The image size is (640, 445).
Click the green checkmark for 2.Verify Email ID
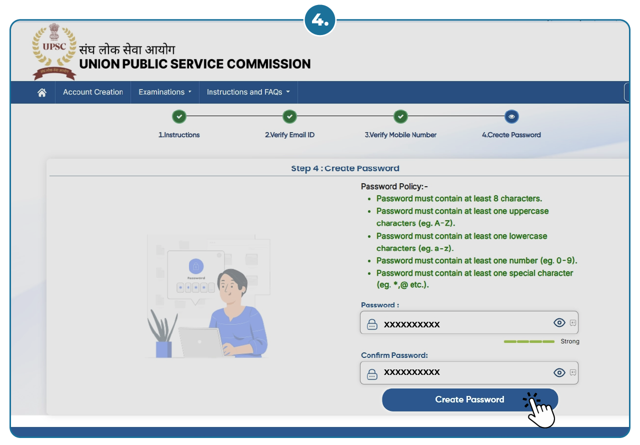(289, 116)
